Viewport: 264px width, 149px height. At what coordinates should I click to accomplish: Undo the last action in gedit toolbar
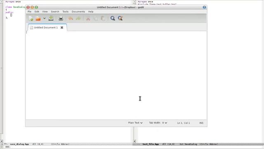tap(71, 18)
